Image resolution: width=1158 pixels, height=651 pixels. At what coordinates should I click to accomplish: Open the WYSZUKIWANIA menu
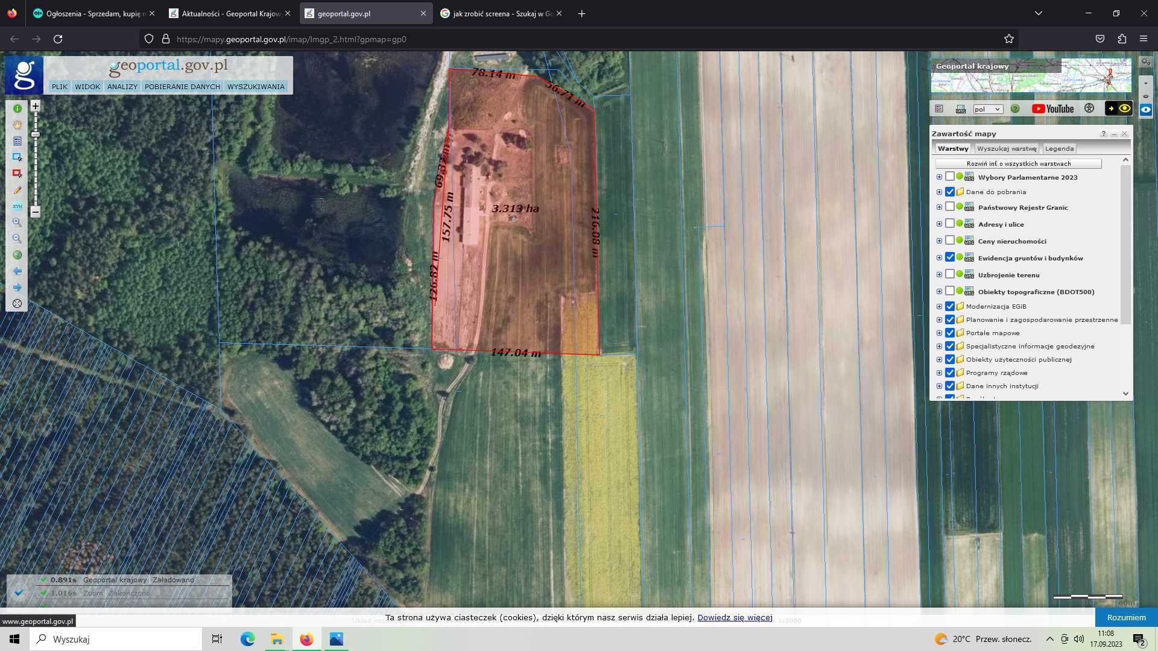pos(256,87)
